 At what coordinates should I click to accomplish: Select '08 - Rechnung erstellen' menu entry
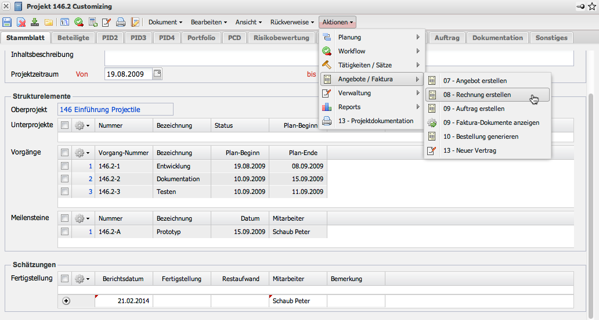(477, 95)
